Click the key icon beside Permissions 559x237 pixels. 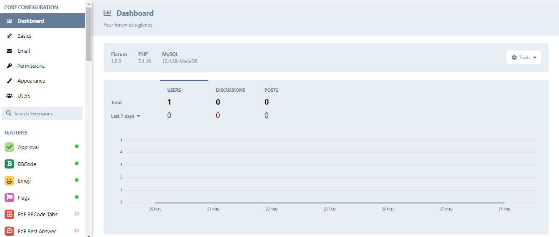[x=9, y=66]
